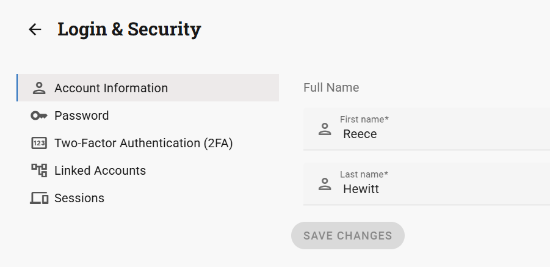Screen dimensions: 550x267
Task: Click the Login & Security page heading
Action: (x=129, y=29)
